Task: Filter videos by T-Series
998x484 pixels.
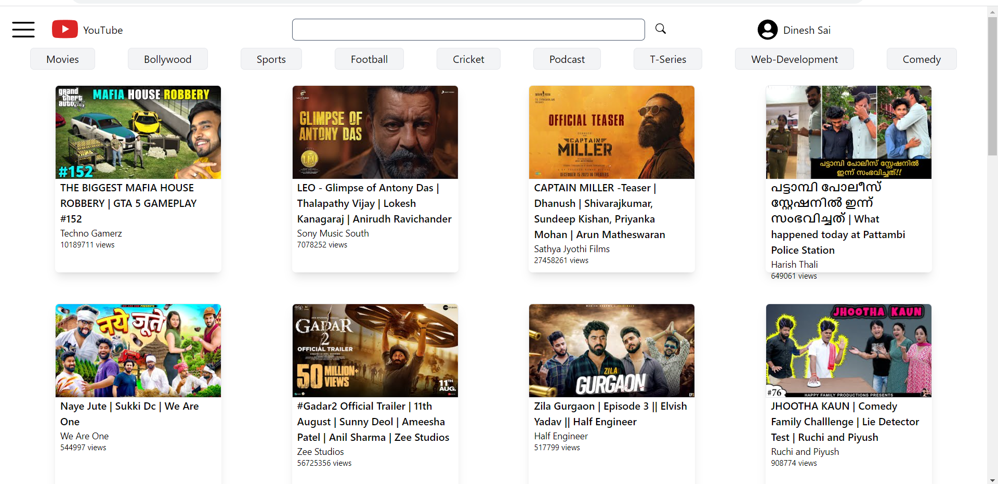Action: pyautogui.click(x=667, y=59)
